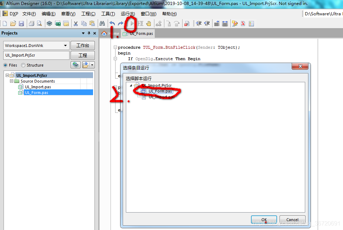Viewport: 343px width, 230px height.
Task: Open dropdown arrow beside panel export button
Action: point(92,65)
